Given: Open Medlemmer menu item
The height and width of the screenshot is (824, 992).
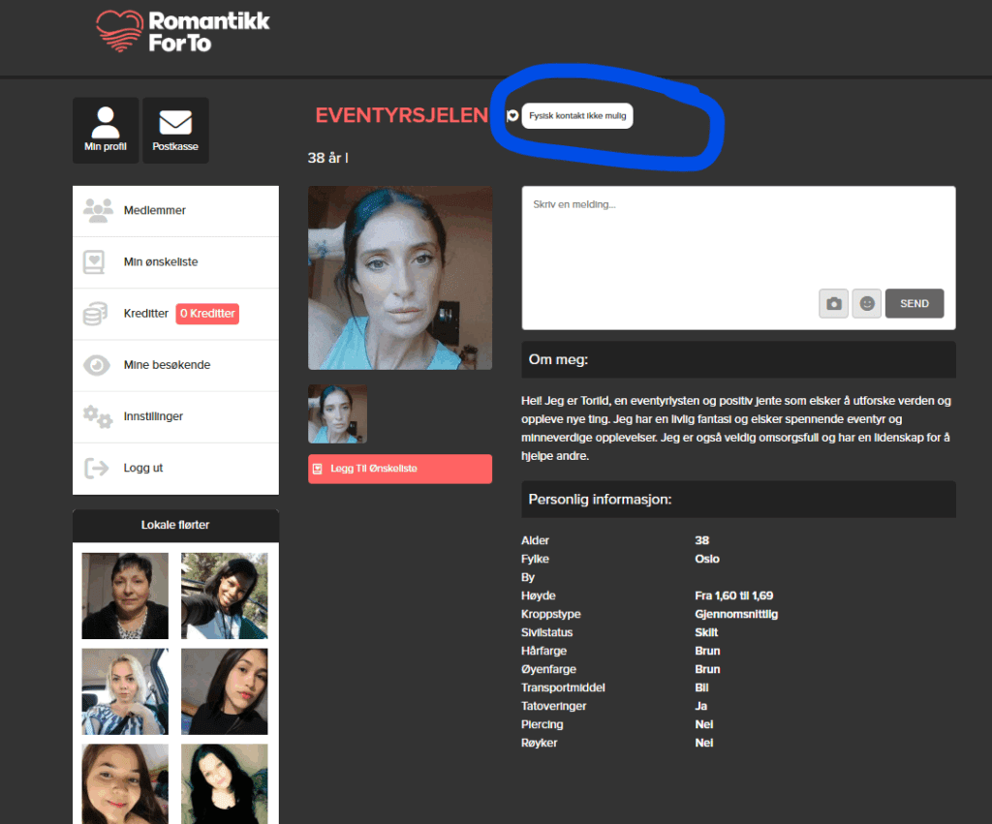Looking at the screenshot, I should pos(176,210).
